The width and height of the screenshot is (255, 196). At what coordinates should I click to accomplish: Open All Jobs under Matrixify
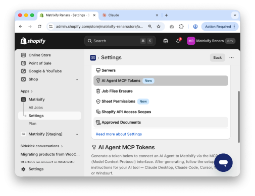click(x=36, y=108)
